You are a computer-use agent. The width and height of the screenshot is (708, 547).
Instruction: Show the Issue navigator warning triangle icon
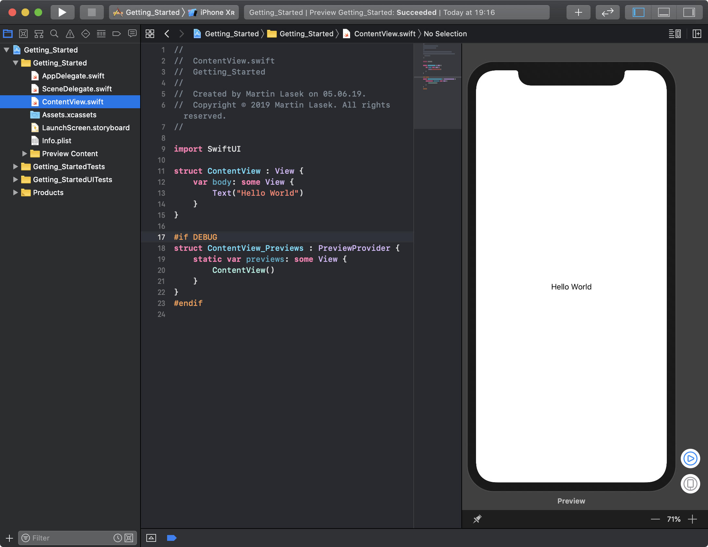click(70, 33)
